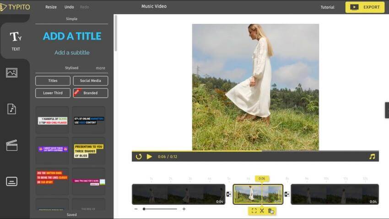Pick the online marketers text template

[x=89, y=120]
